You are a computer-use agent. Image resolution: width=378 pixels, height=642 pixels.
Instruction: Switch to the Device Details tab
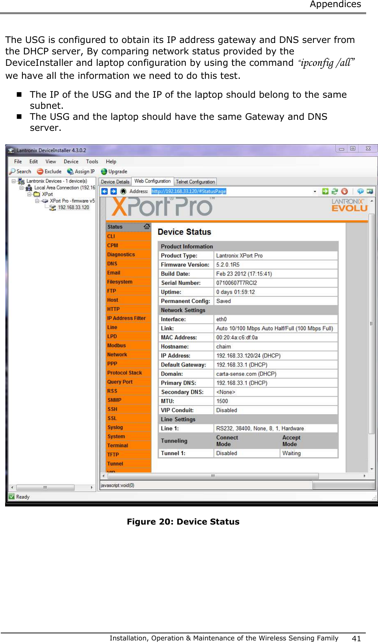click(115, 182)
